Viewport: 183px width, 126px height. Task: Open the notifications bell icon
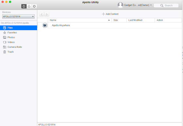pos(29,6)
